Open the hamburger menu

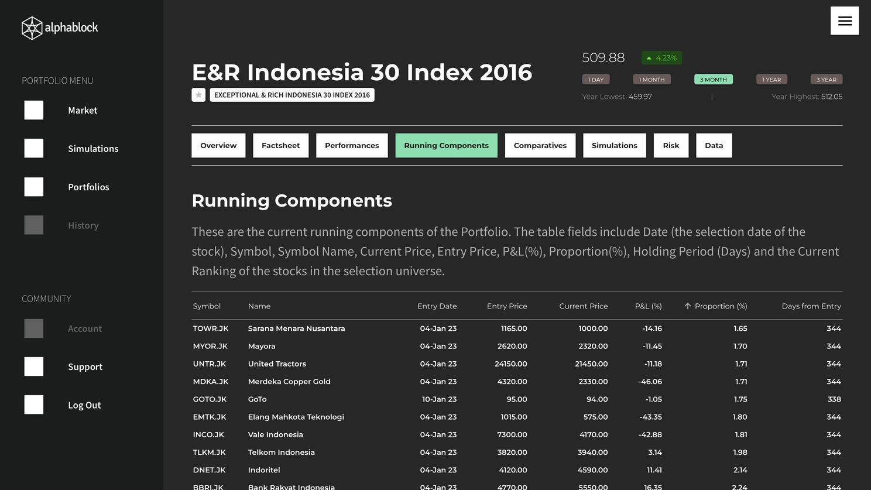[844, 21]
